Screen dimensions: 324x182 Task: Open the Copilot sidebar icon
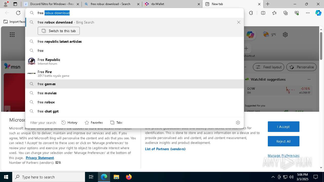[x=318, y=13]
